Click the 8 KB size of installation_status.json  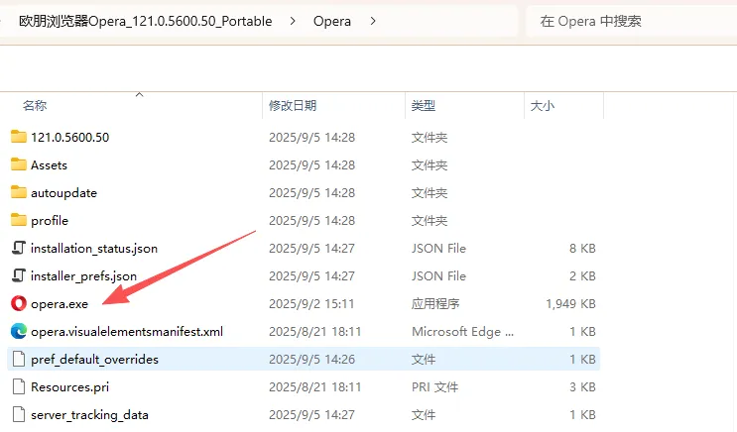[582, 248]
